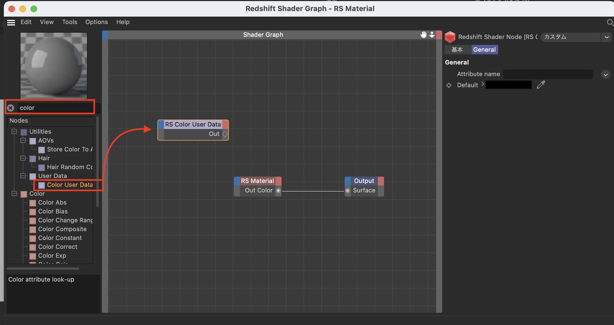
Task: Click the vertical arrows icon in Shader Graph header
Action: (x=432, y=35)
